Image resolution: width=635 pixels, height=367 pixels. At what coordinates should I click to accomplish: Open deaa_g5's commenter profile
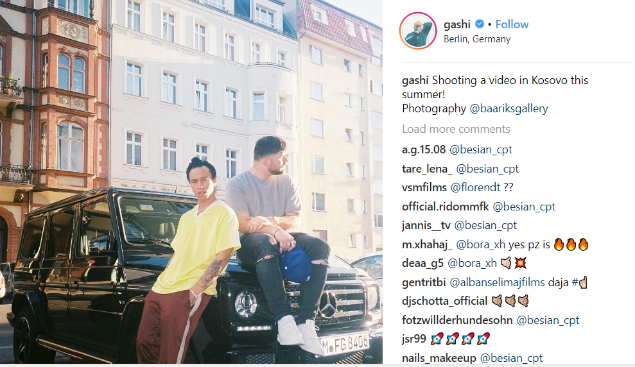[x=422, y=264]
